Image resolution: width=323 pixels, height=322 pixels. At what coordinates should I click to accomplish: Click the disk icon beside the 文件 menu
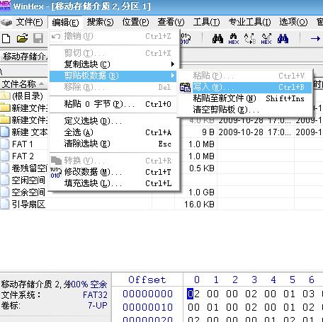[x=6, y=23]
